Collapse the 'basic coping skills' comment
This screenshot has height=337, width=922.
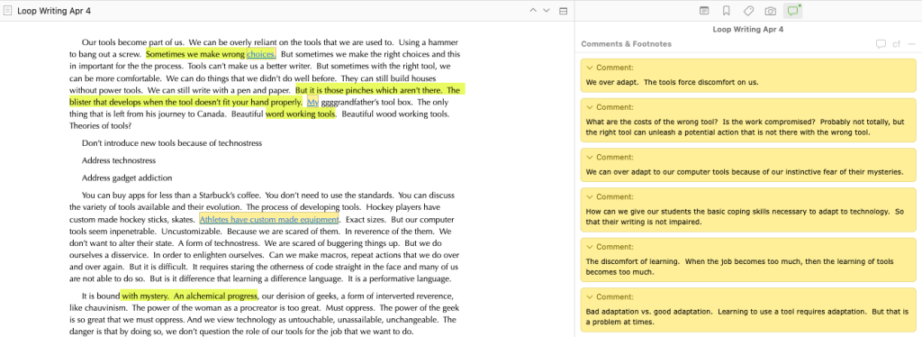tap(590, 197)
